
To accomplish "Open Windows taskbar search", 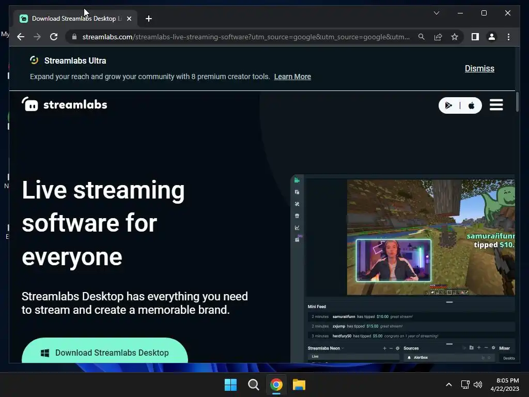I will point(253,385).
